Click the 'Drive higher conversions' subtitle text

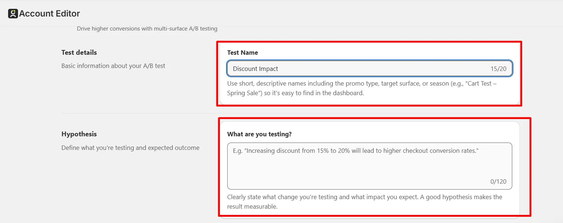[147, 28]
